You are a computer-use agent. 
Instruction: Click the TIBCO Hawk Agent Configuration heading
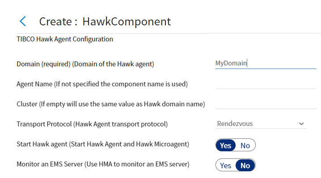pyautogui.click(x=65, y=39)
